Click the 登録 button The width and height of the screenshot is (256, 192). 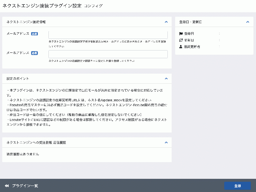[237, 186]
